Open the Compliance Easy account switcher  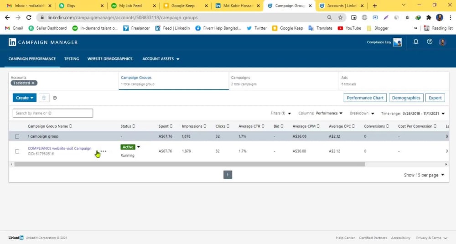point(384,42)
